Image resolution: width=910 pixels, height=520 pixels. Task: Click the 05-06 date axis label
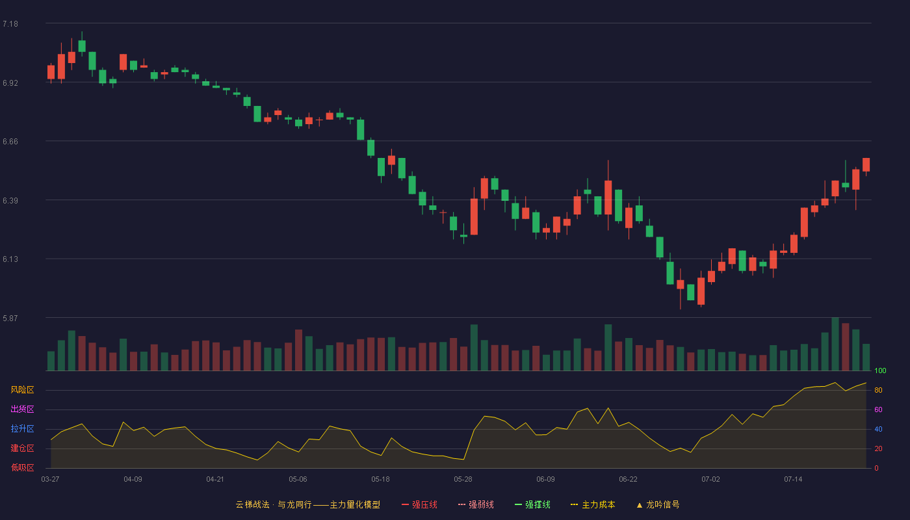(298, 479)
